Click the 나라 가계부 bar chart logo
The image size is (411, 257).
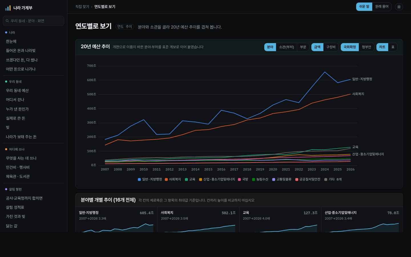click(x=8, y=8)
